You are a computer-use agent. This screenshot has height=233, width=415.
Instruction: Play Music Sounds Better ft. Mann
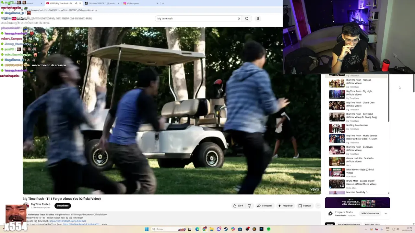358,139
